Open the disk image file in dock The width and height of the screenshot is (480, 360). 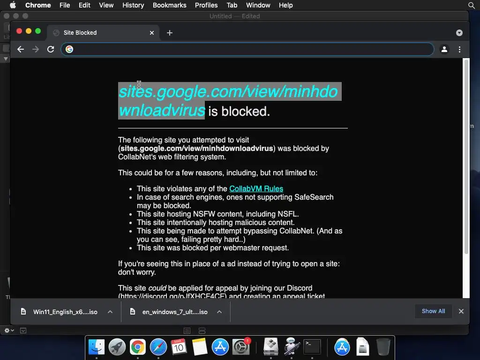pos(362,347)
